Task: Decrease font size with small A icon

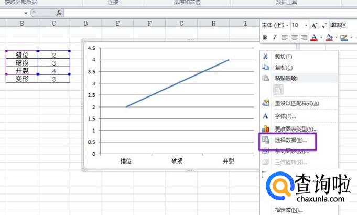Action: pos(324,26)
